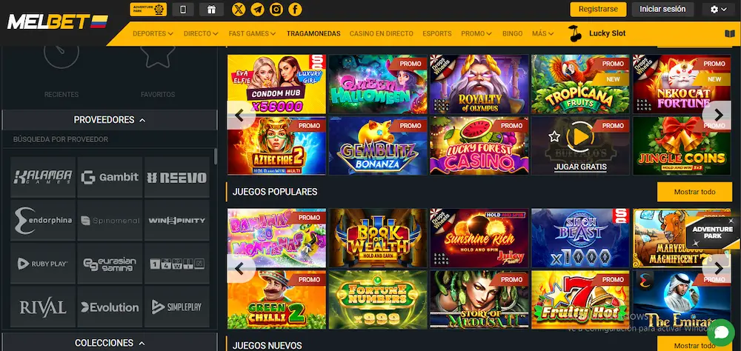The height and width of the screenshot is (351, 741).
Task: Open the Bingo menu item
Action: [512, 33]
